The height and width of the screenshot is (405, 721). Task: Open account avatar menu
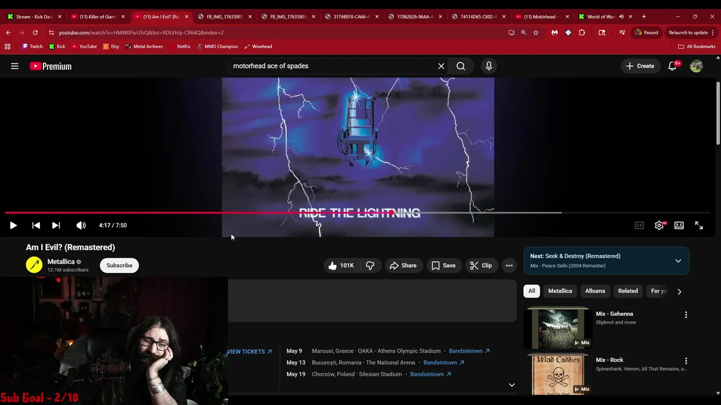696,66
